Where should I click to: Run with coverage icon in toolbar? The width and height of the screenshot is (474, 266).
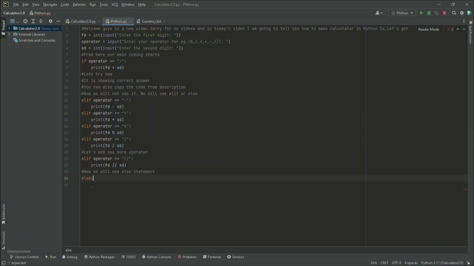click(437, 13)
